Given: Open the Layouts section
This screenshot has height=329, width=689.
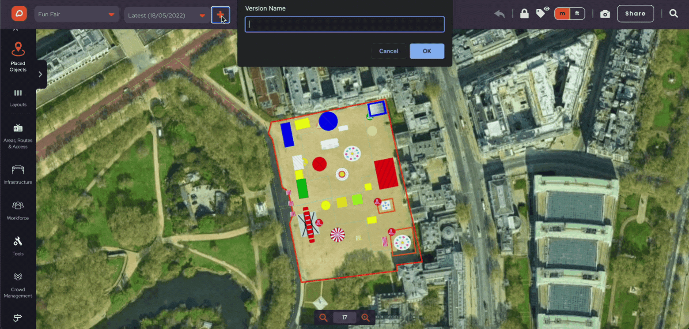Looking at the screenshot, I should pos(18,98).
